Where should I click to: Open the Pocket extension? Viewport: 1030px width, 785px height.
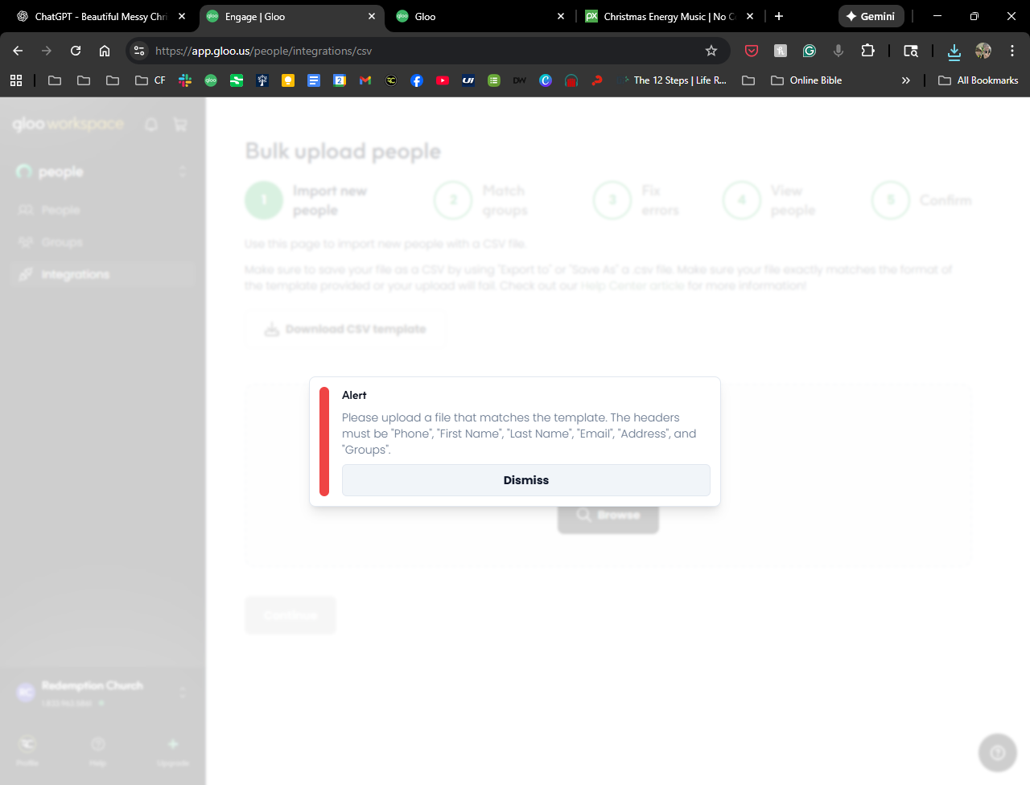pos(752,51)
